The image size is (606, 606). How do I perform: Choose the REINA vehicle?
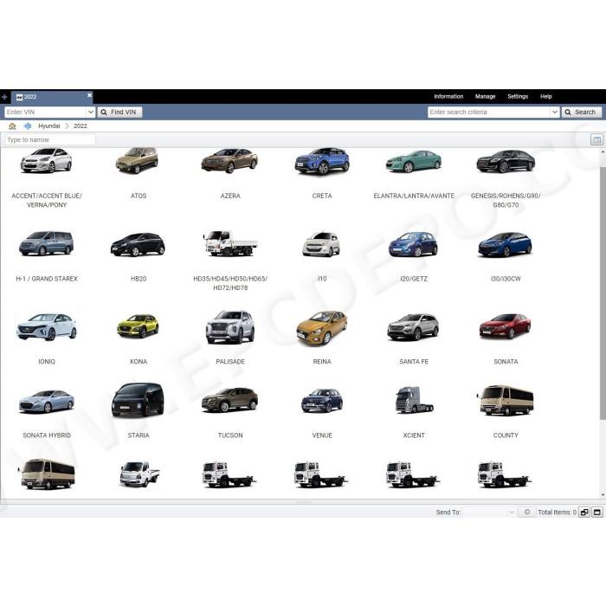322,339
